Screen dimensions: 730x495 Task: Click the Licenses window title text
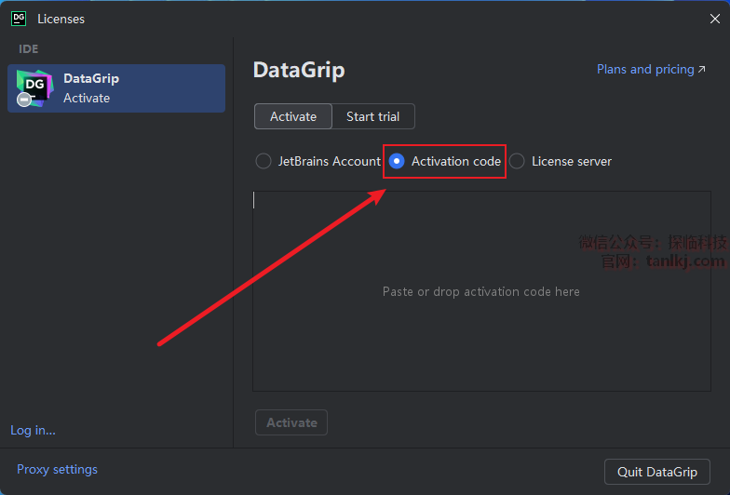pyautogui.click(x=61, y=19)
